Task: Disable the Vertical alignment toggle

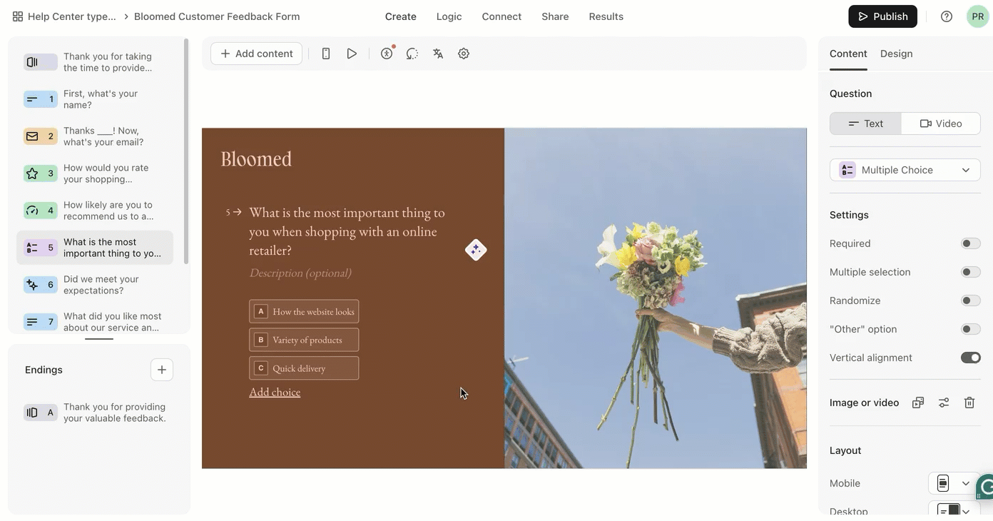Action: [x=970, y=358]
